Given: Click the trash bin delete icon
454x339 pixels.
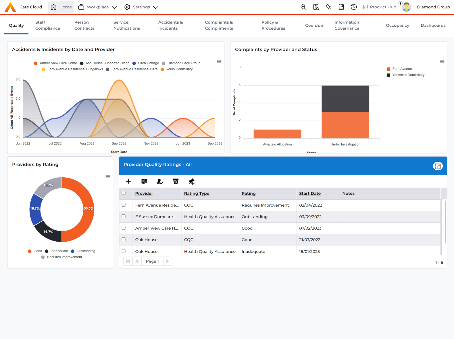Looking at the screenshot, I should tap(176, 181).
